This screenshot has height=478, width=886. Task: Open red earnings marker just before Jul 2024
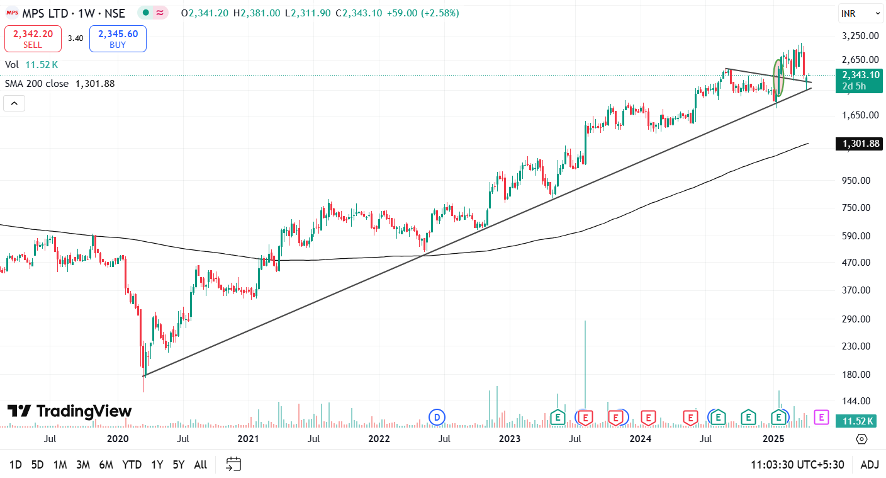pyautogui.click(x=691, y=417)
